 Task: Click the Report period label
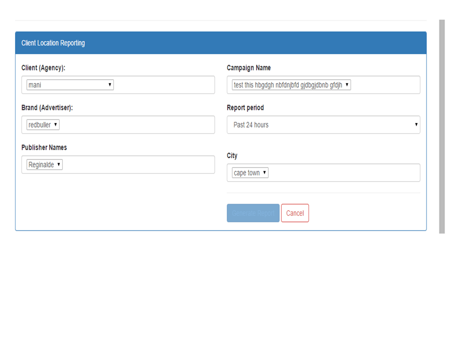tap(246, 107)
